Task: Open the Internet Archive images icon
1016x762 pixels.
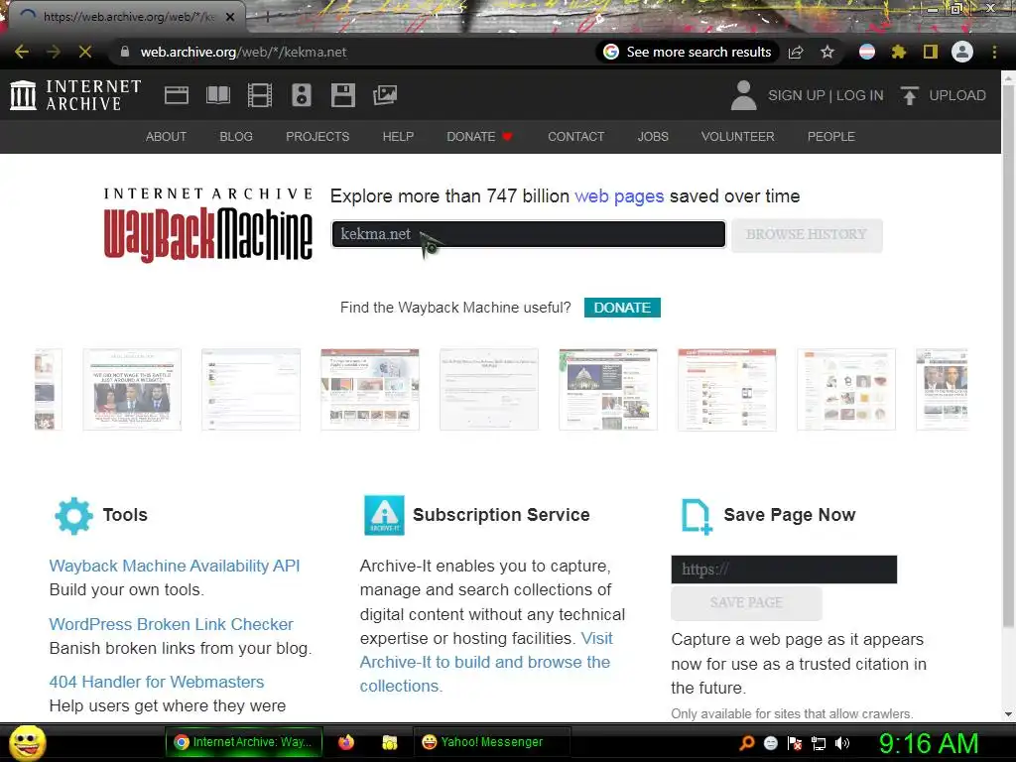Action: [x=385, y=95]
